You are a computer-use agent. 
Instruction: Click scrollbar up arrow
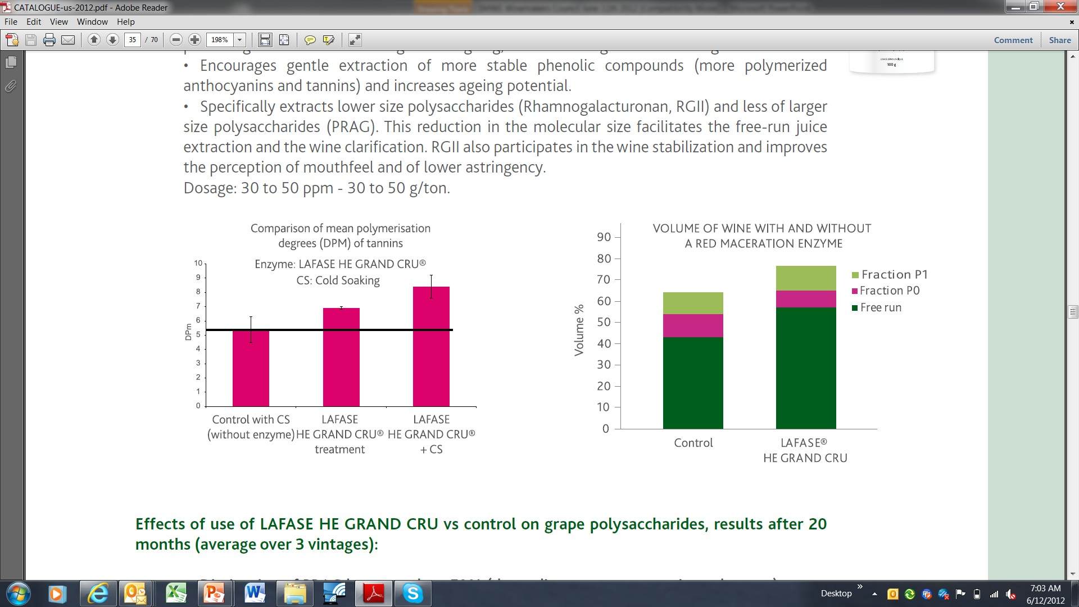(x=1073, y=57)
